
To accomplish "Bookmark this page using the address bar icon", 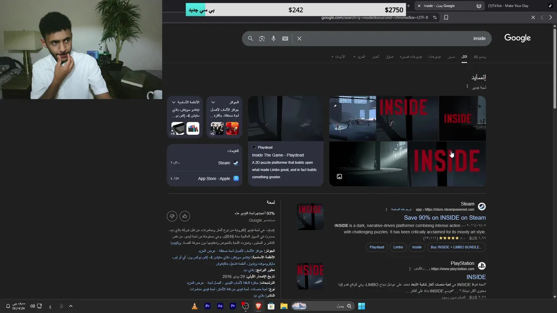I will point(446,17).
